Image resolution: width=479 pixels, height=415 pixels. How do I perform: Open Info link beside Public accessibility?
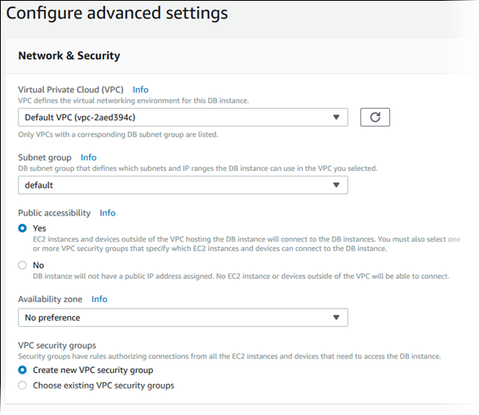(x=107, y=213)
